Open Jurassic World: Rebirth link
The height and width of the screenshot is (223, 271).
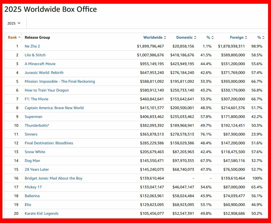click(44, 73)
